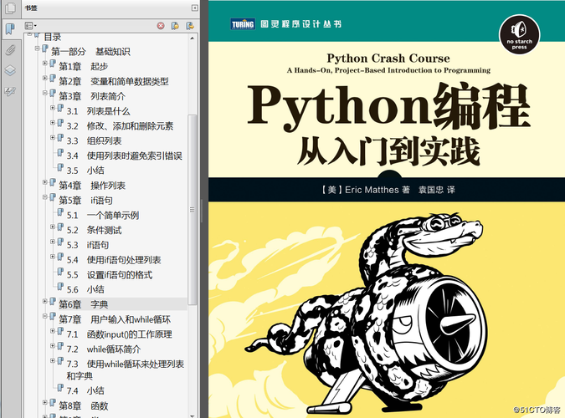This screenshot has height=418, width=565.
Task: Expand the 3.2 修改、添加和删除元素 node
Action: (x=53, y=123)
